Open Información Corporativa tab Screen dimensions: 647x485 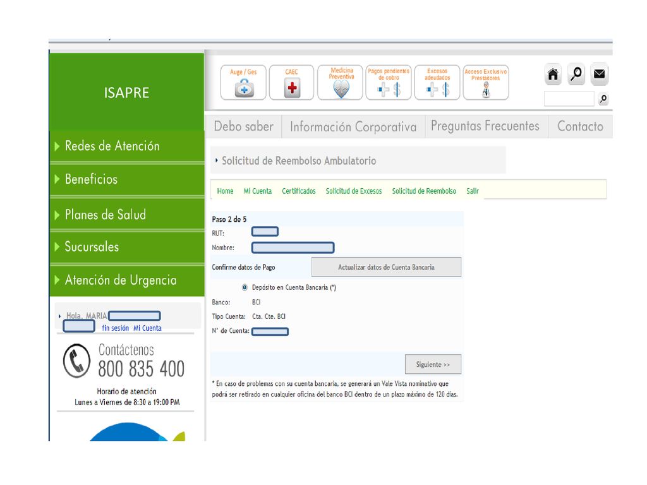coord(353,126)
